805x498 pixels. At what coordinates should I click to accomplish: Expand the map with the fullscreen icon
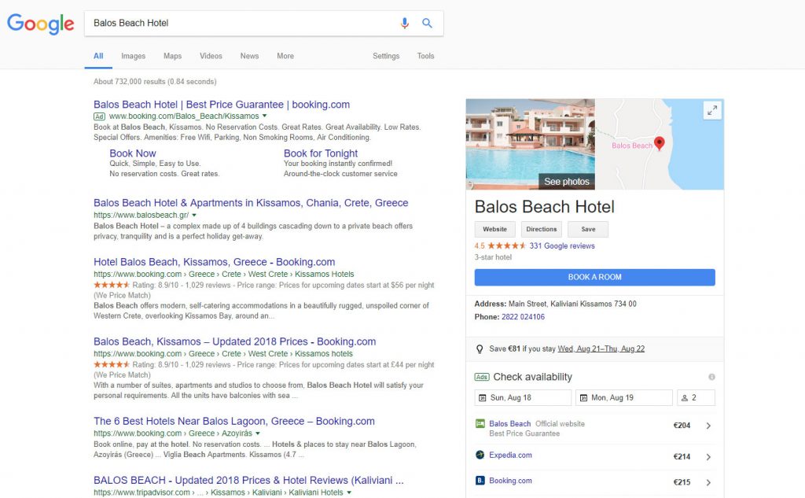712,110
